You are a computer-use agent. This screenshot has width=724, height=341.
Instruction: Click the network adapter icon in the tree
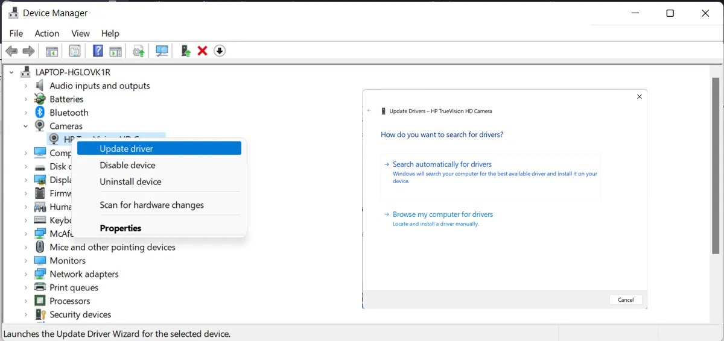(x=40, y=274)
